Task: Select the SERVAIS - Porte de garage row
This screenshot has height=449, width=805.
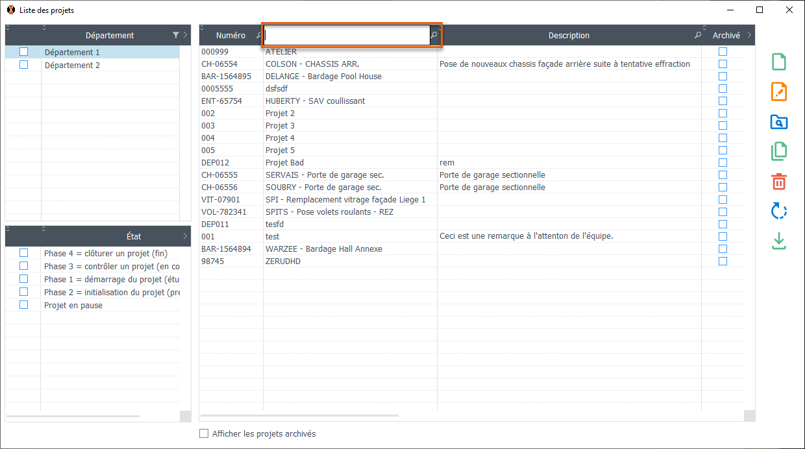Action: [x=325, y=175]
